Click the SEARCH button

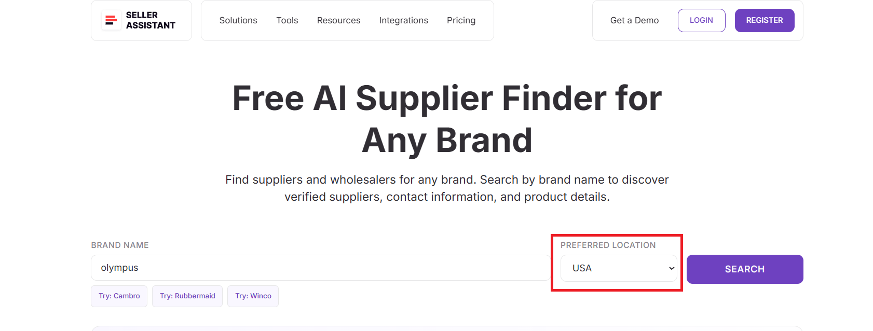744,269
